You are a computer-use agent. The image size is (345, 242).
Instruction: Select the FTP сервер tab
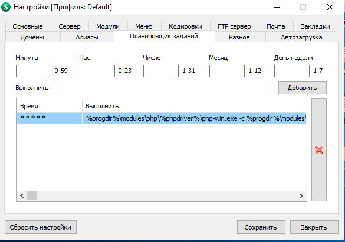click(x=234, y=26)
